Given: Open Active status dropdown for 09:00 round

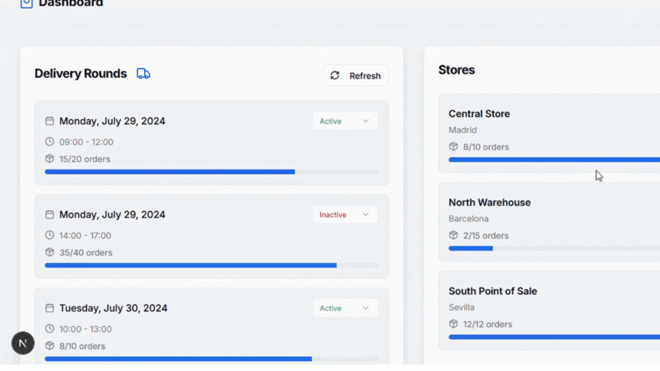Looking at the screenshot, I should (345, 121).
